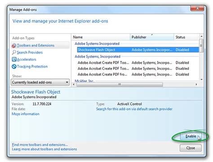Click the Enable button
This screenshot has width=213, height=162.
[191, 136]
